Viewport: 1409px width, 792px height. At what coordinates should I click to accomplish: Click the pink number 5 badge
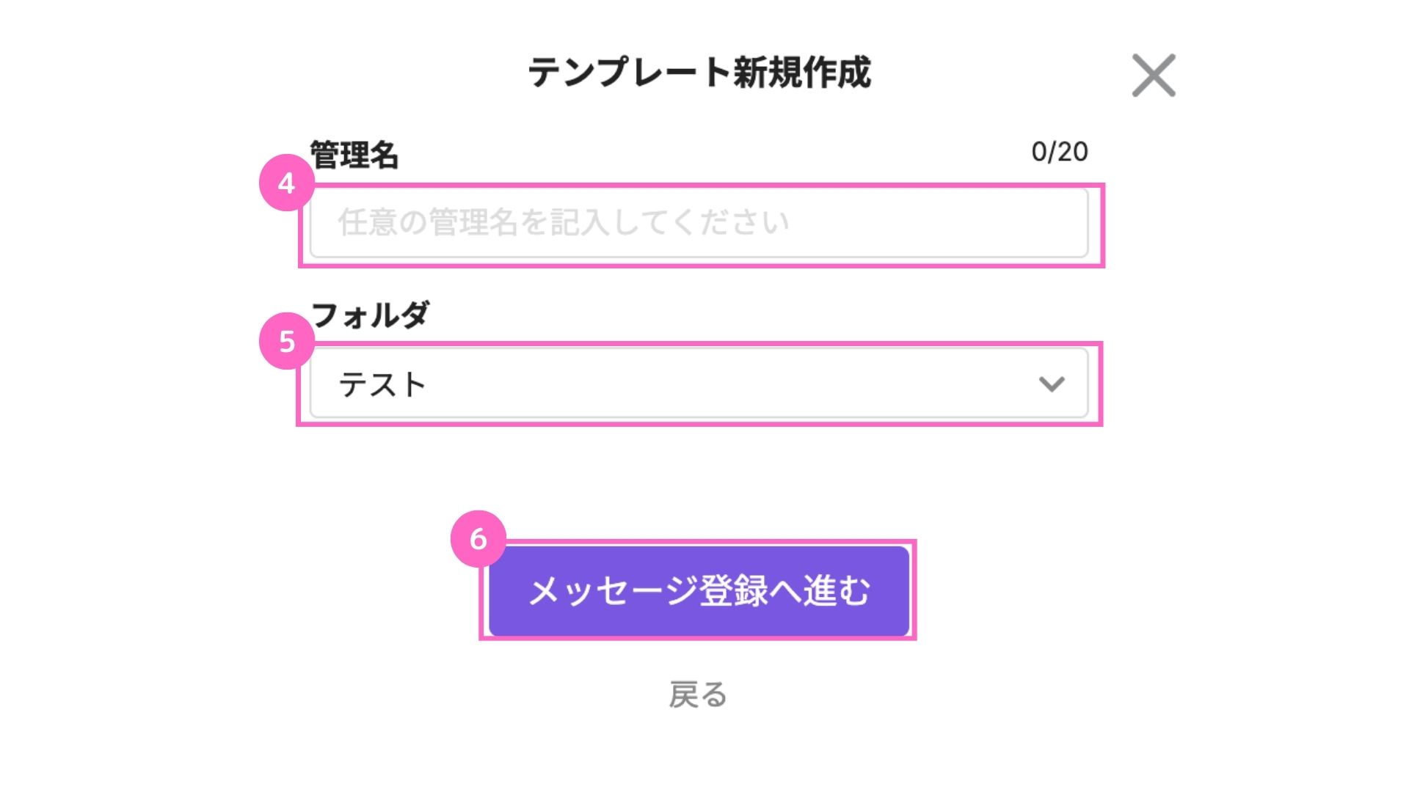(x=287, y=341)
